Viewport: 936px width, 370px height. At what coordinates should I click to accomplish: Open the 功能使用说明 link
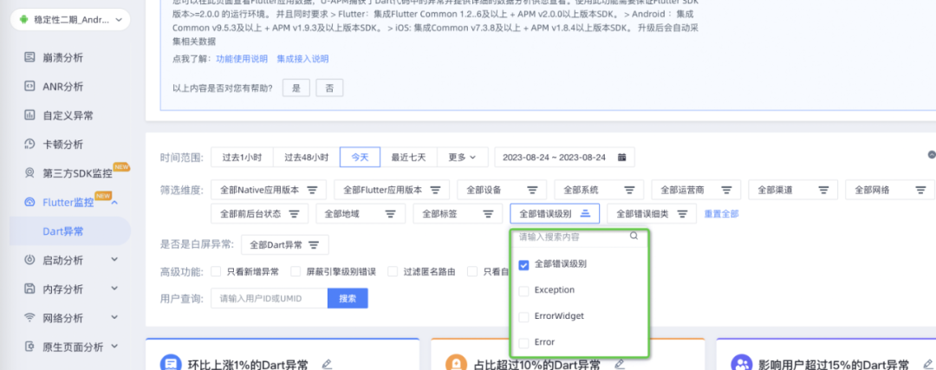point(242,59)
